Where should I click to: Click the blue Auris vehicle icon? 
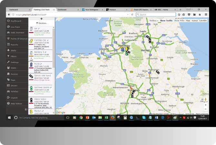[x=31, y=65]
